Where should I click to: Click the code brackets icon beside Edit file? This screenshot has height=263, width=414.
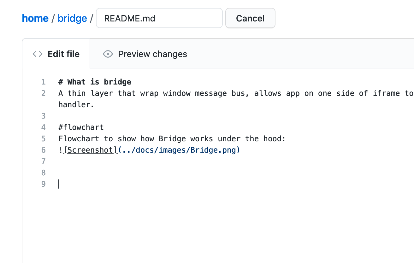pos(37,54)
